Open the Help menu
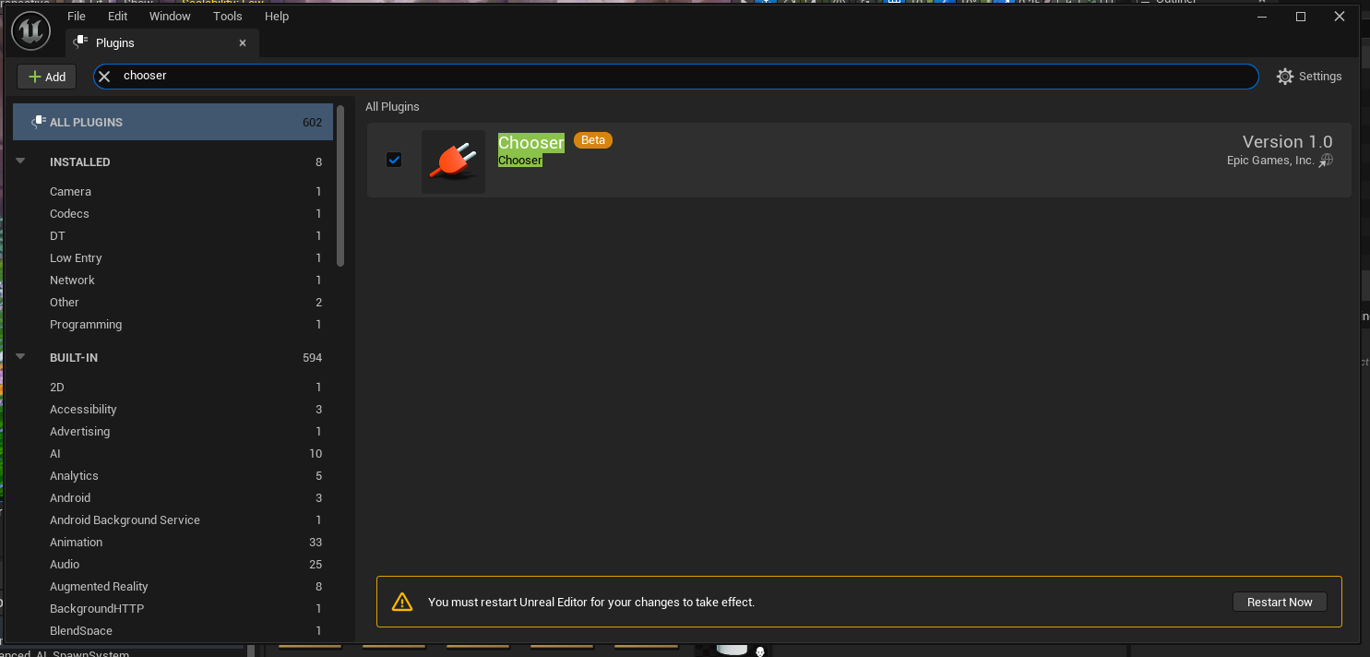The height and width of the screenshot is (657, 1370). pyautogui.click(x=277, y=16)
